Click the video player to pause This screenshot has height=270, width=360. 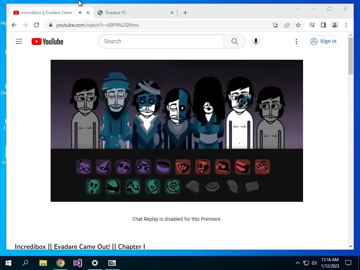177,131
